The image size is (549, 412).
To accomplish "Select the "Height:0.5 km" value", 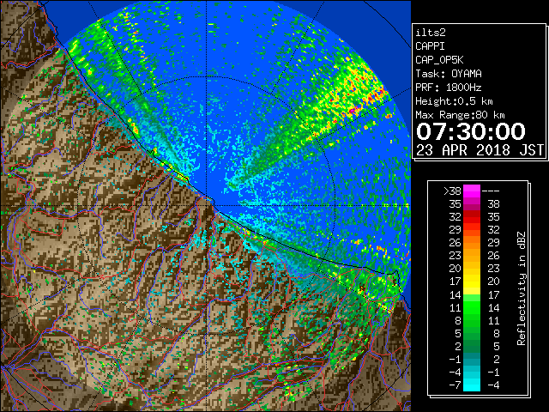I will [454, 101].
